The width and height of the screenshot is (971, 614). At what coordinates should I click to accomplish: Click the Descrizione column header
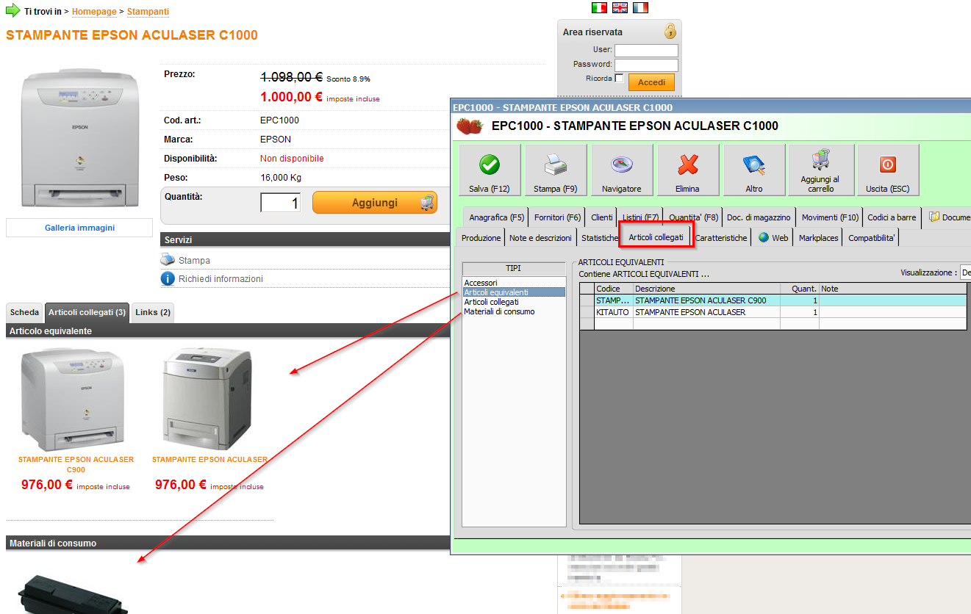(x=706, y=289)
